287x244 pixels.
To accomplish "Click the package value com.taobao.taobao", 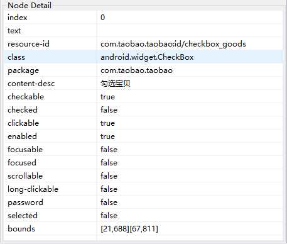I will pos(136,70).
